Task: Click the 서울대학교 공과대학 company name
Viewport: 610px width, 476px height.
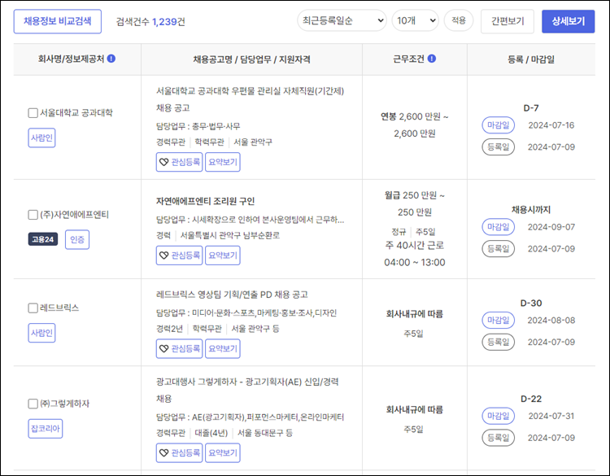Action: point(76,113)
